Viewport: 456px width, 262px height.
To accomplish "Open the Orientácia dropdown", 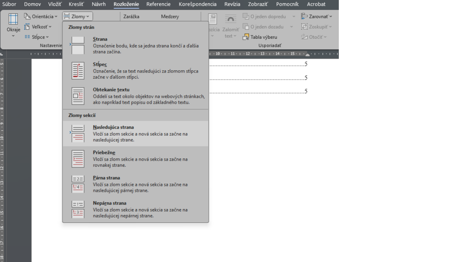I will click(41, 16).
